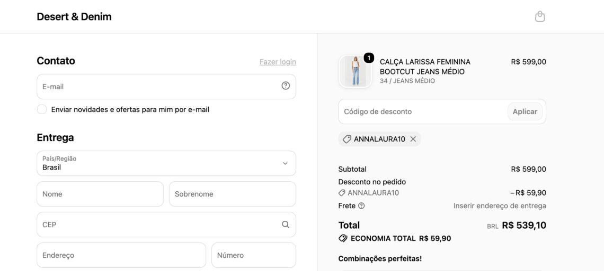
Task: Click the tag icon beside order discount code
Action: (x=342, y=193)
